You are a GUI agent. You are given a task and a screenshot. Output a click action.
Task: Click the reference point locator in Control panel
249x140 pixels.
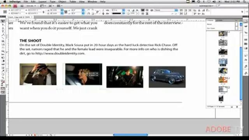5,12
